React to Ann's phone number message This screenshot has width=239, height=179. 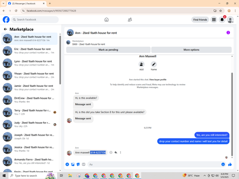(111, 152)
